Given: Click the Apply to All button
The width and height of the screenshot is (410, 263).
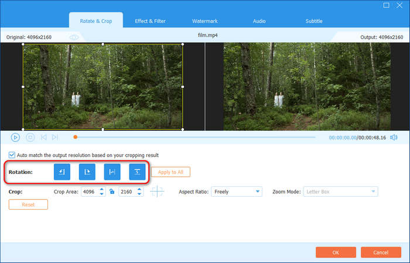Looking at the screenshot, I should [170, 172].
